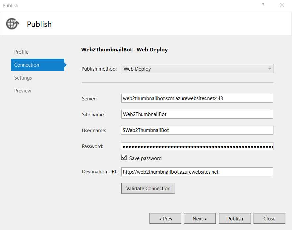Focus the masked Password field

click(197, 146)
